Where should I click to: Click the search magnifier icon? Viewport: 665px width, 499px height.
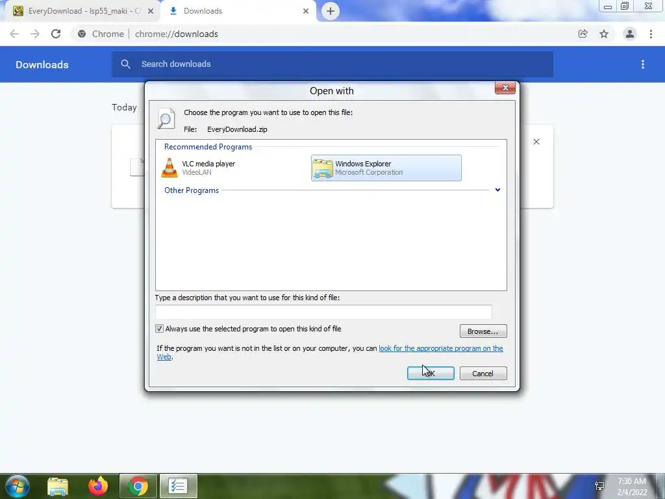click(x=125, y=64)
